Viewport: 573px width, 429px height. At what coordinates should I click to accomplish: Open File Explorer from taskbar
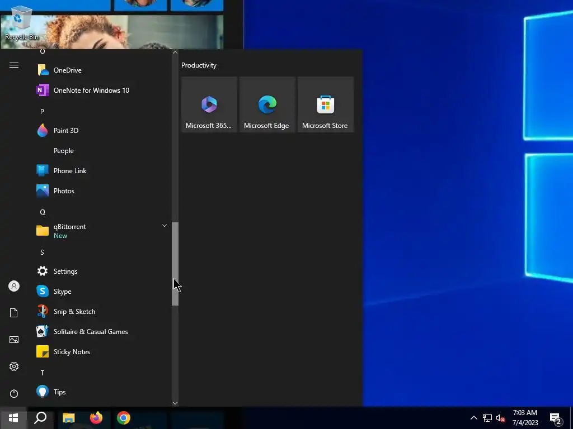click(x=68, y=418)
